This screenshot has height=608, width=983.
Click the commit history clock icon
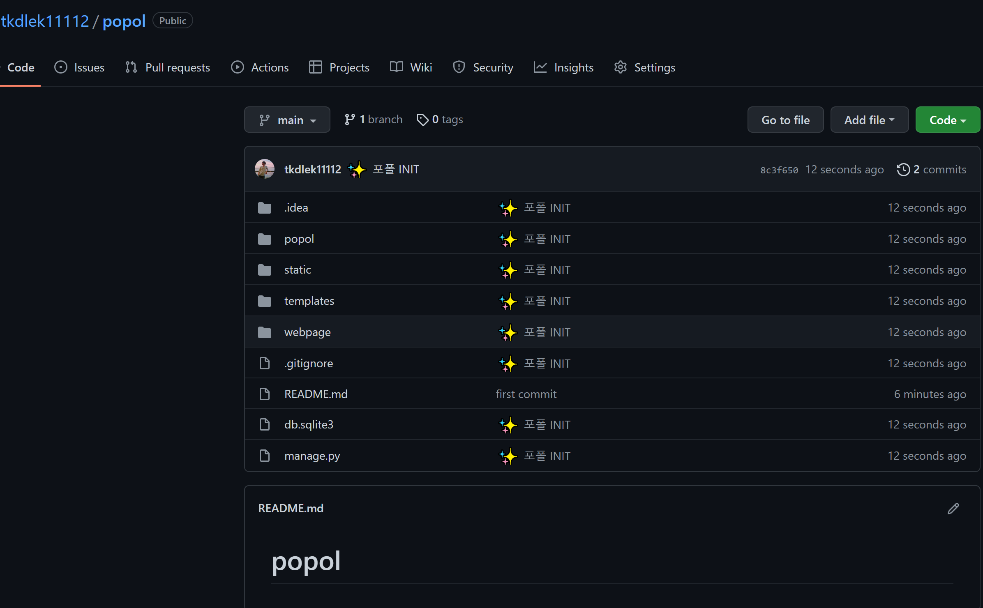(903, 170)
